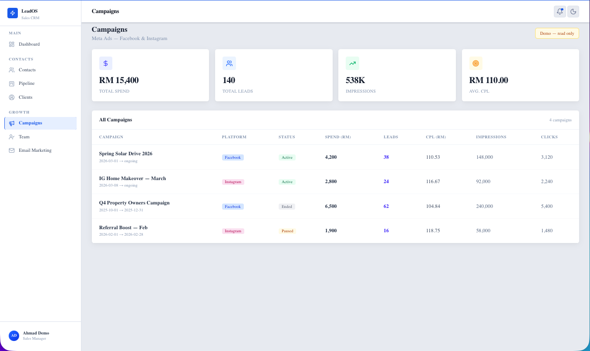The width and height of the screenshot is (590, 351).
Task: Click the Facebook badge on Q4 Property campaign
Action: click(233, 207)
